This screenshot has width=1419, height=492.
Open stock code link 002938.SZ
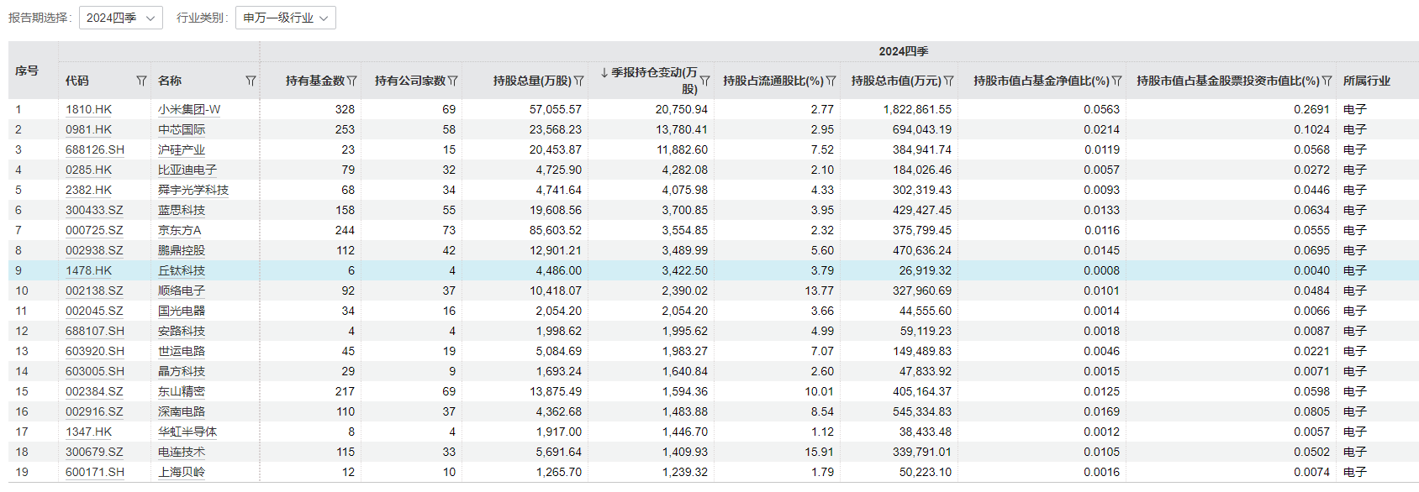click(94, 250)
